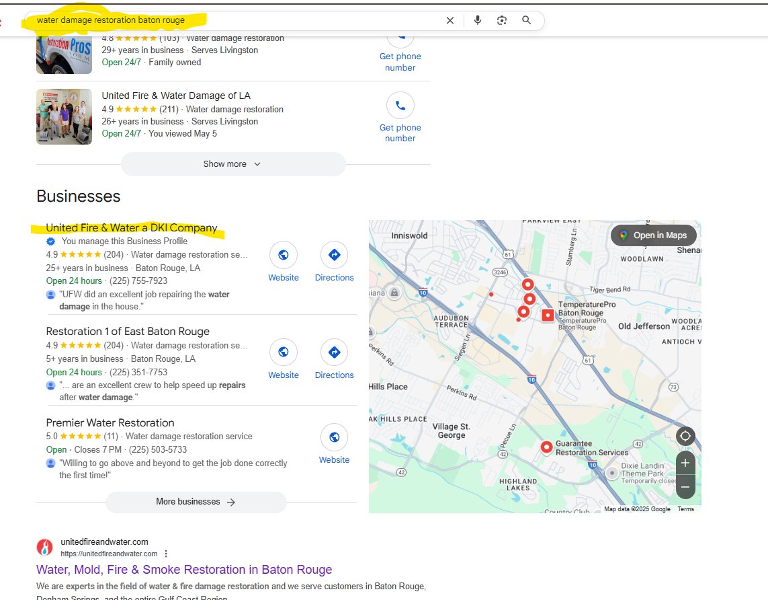Clear the search box with the X icon

pyautogui.click(x=450, y=21)
